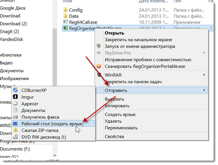Click the desktop icon beside Рабочий стол
Viewport: 218px width, 165px height.
(x=15, y=124)
